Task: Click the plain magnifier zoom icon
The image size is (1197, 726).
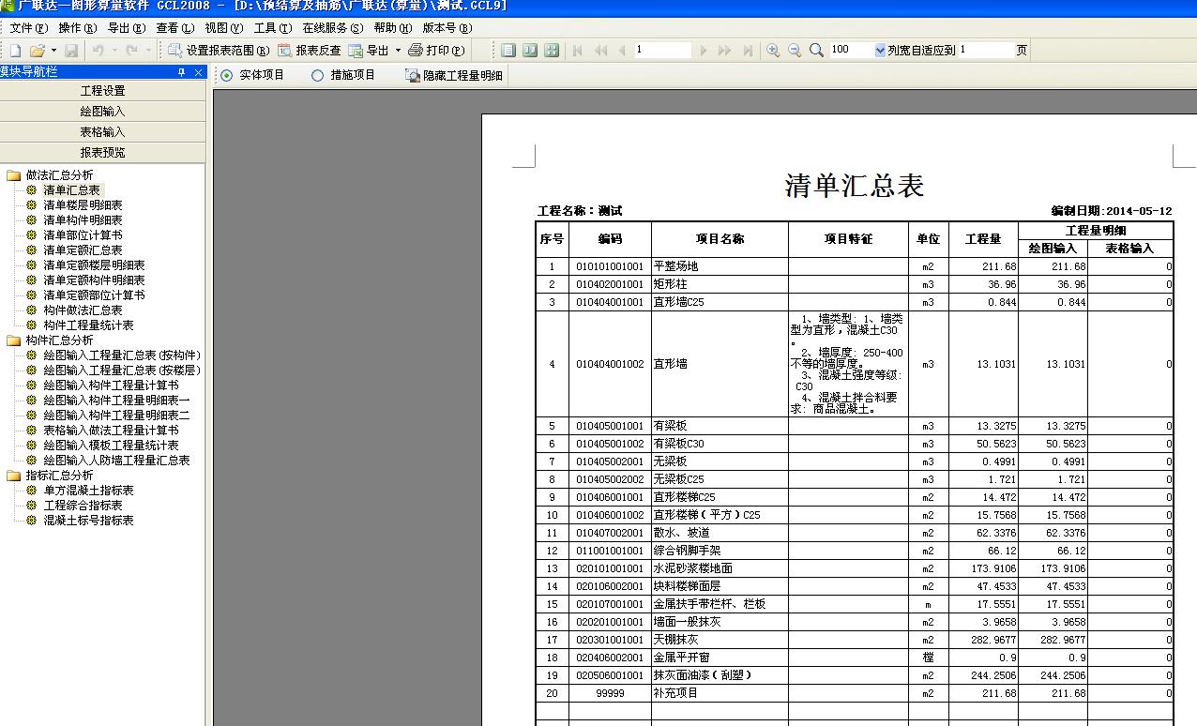Action: point(817,50)
